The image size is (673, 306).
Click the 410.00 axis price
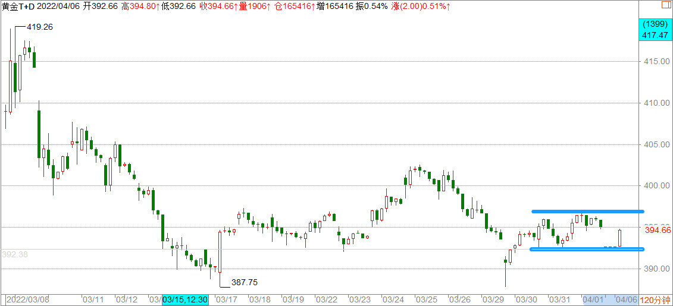click(656, 103)
